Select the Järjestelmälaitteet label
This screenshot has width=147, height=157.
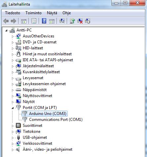pyautogui.click(x=38, y=66)
